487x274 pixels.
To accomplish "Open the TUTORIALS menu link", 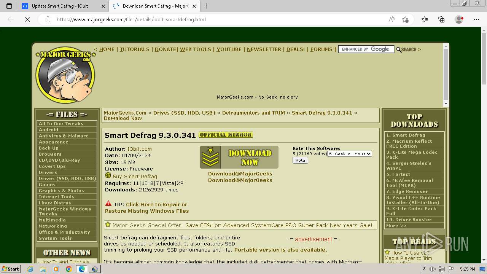I will click(x=135, y=49).
